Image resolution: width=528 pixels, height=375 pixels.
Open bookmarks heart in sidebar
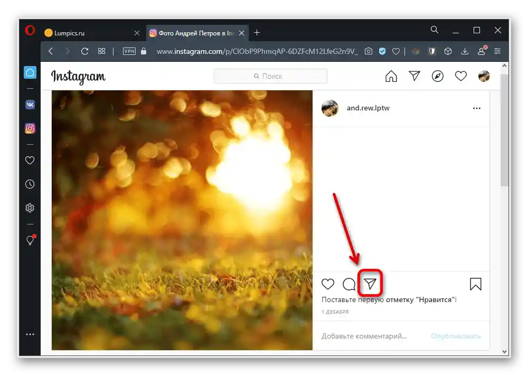[30, 161]
